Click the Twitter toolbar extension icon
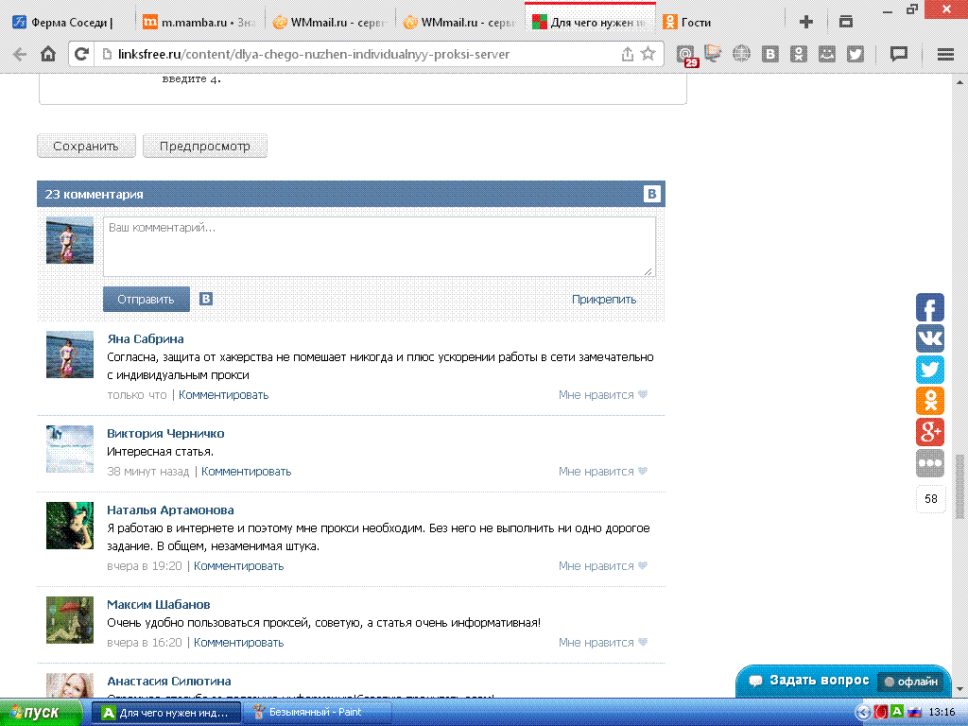The width and height of the screenshot is (968, 726). pyautogui.click(x=855, y=54)
